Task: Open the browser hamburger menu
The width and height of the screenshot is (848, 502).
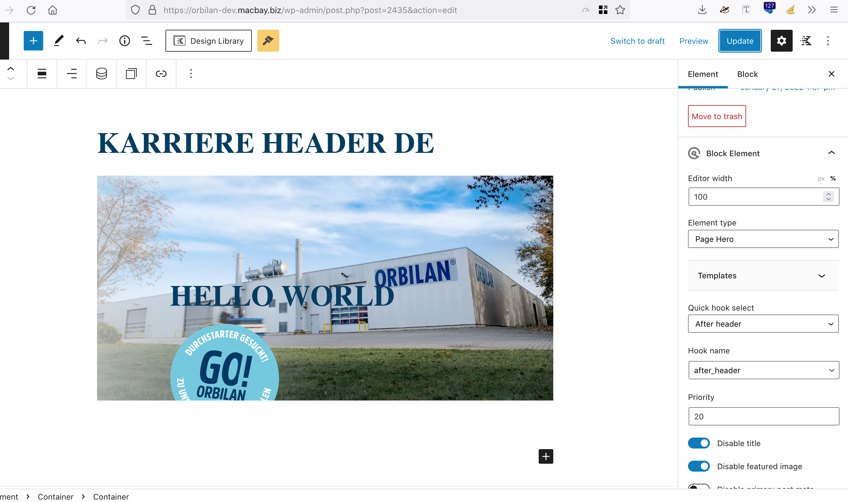Action: pos(834,10)
